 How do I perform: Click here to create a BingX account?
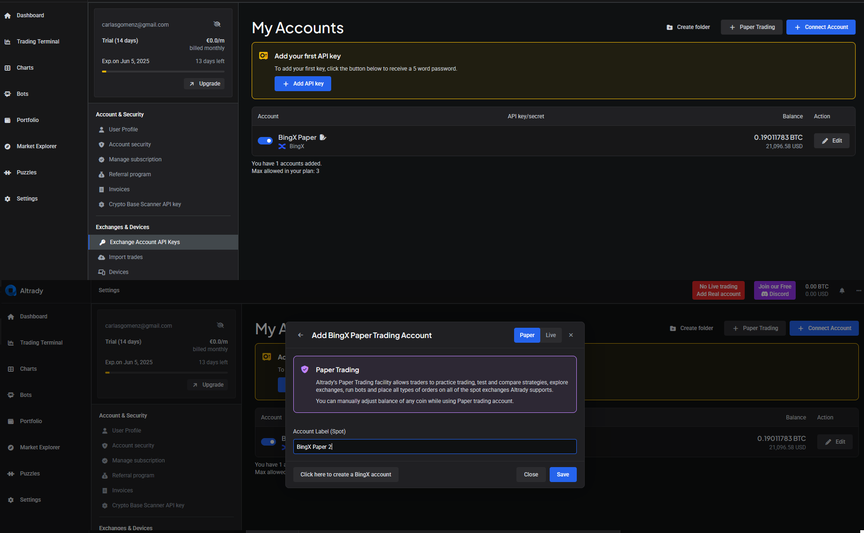(x=346, y=475)
